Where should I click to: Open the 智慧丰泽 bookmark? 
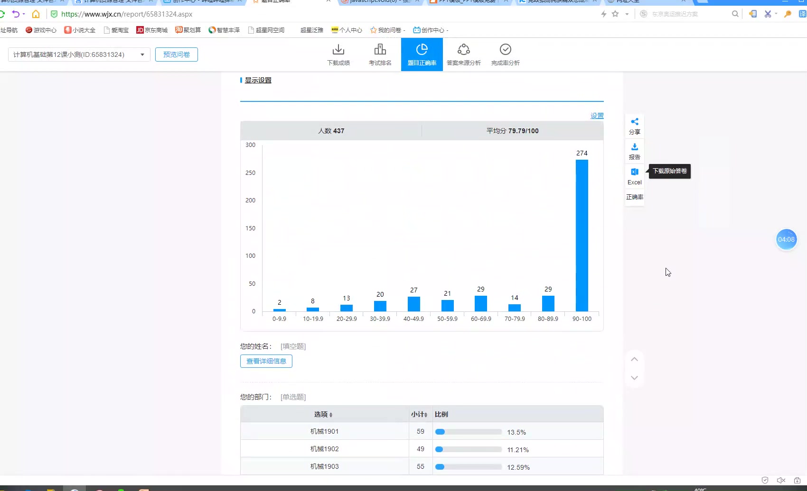click(224, 30)
